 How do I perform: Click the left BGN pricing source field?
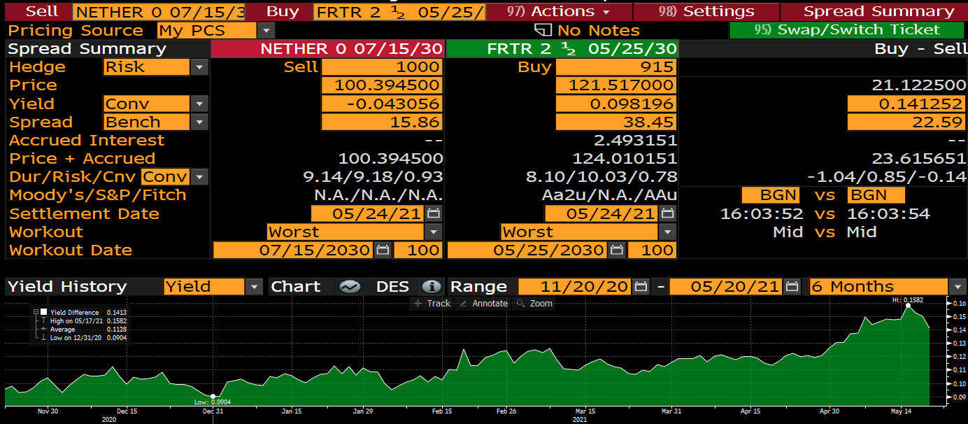pos(771,195)
